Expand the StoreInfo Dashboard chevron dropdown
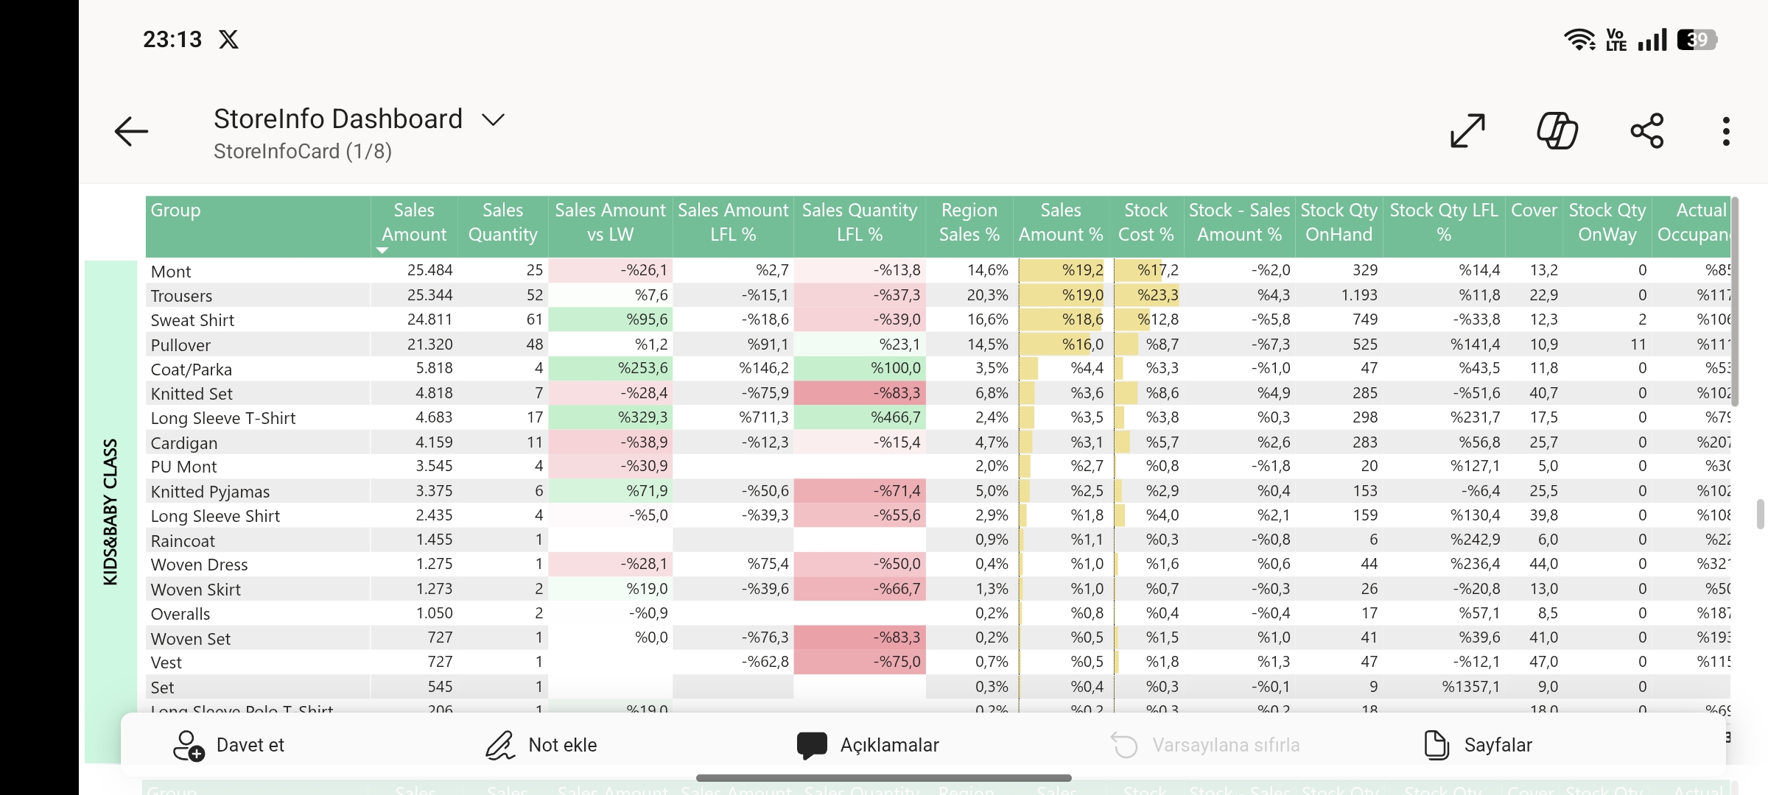Image resolution: width=1768 pixels, height=795 pixels. pyautogui.click(x=493, y=119)
